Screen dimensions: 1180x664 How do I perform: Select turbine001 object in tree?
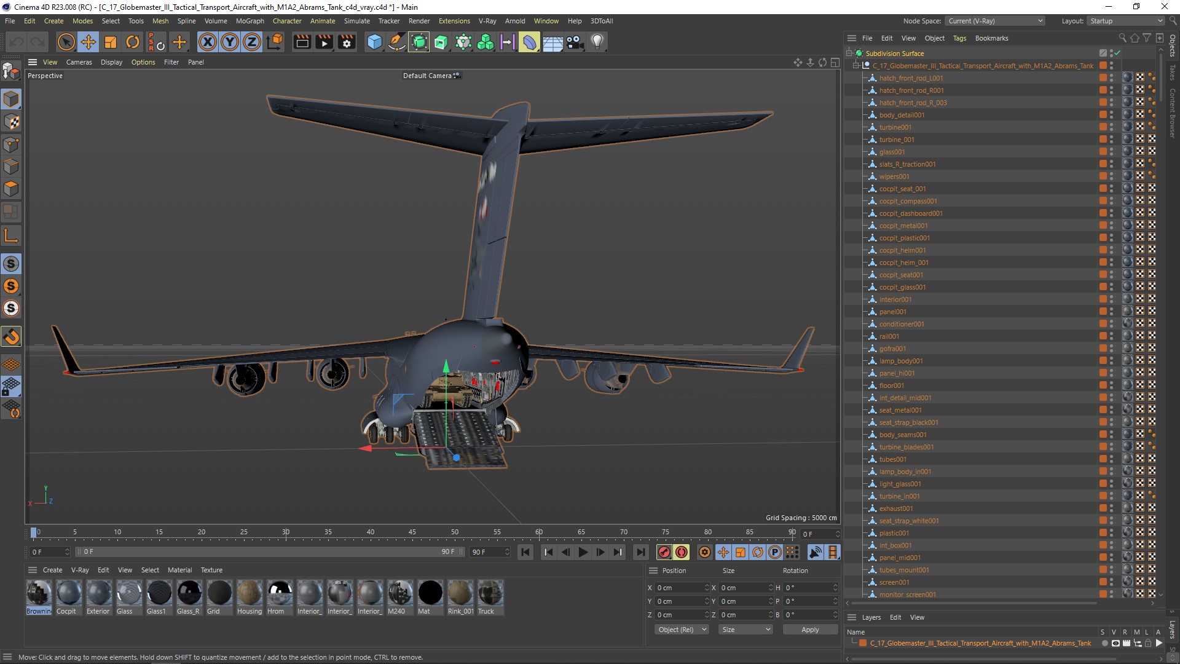pos(895,127)
